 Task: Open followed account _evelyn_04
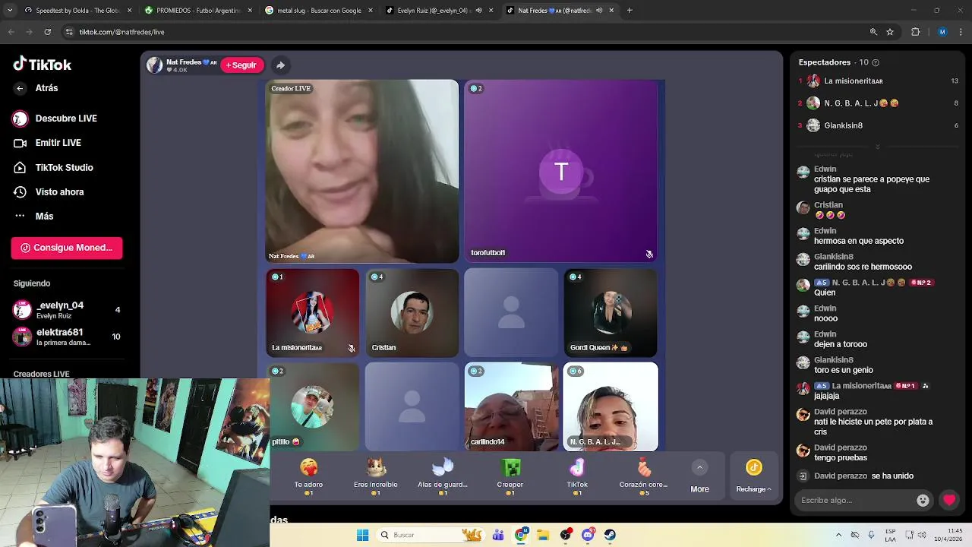point(67,310)
